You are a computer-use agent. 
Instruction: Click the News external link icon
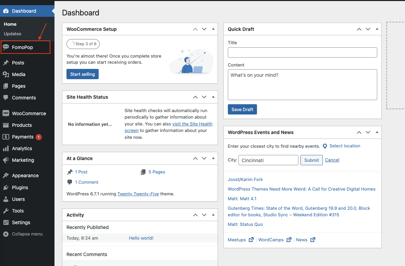(313, 240)
